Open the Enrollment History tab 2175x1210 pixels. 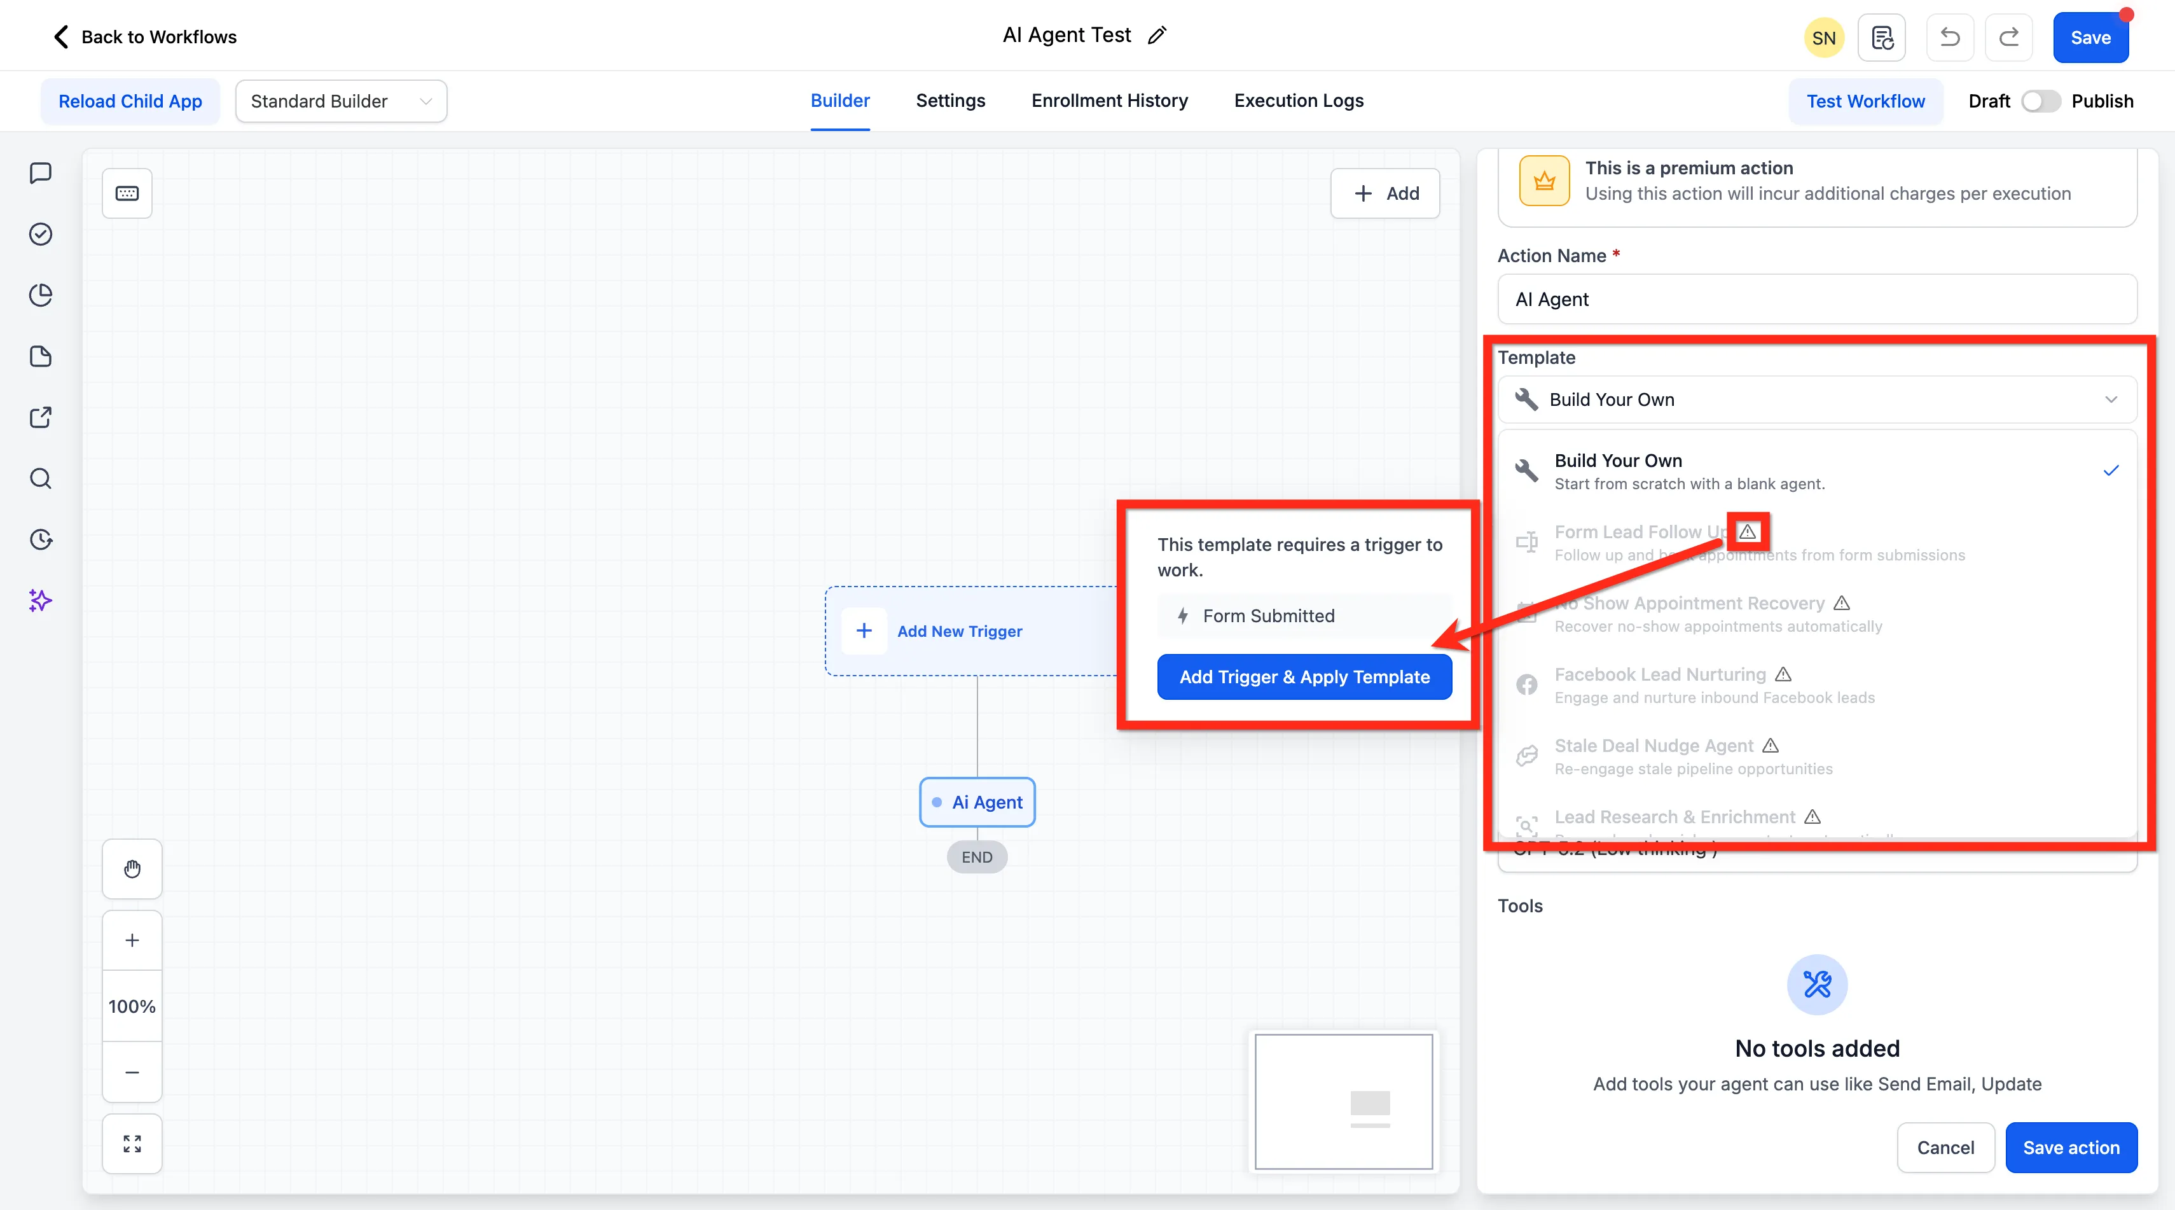point(1110,101)
